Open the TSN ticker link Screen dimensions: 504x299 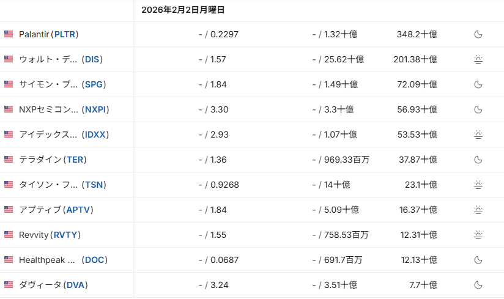[94, 185]
